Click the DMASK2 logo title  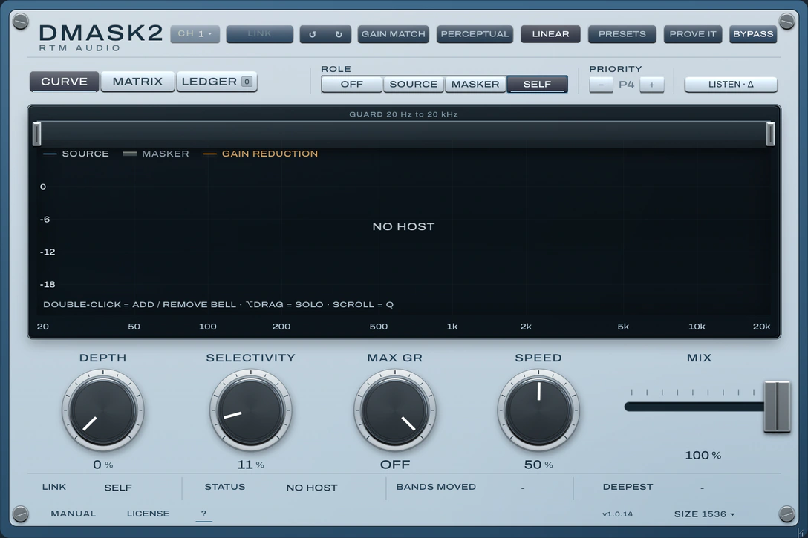101,33
